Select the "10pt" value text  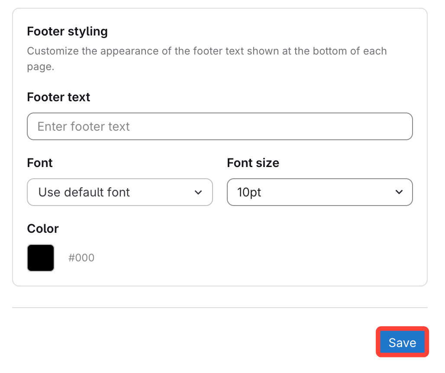[249, 192]
